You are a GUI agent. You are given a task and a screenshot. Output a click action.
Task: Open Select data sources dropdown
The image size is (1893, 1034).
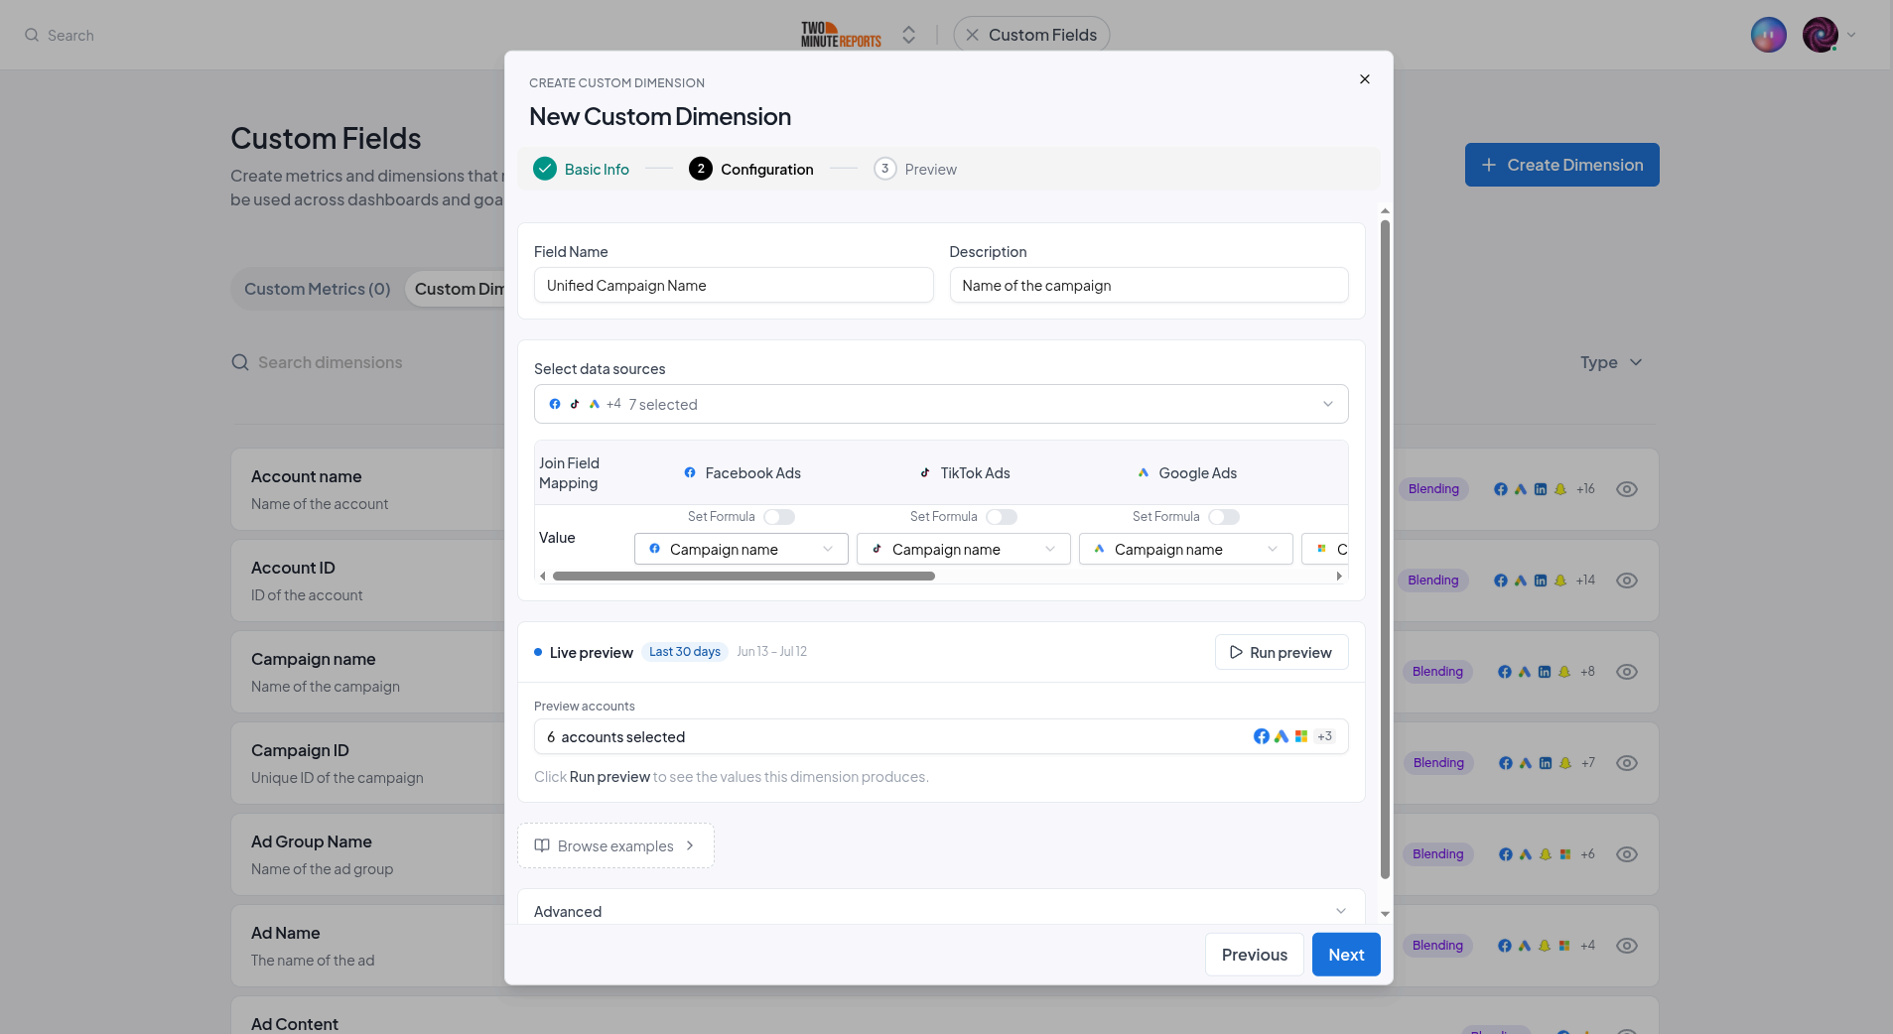(x=941, y=404)
